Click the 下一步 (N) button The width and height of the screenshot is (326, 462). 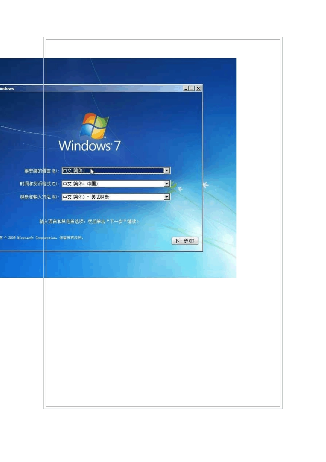(x=185, y=241)
